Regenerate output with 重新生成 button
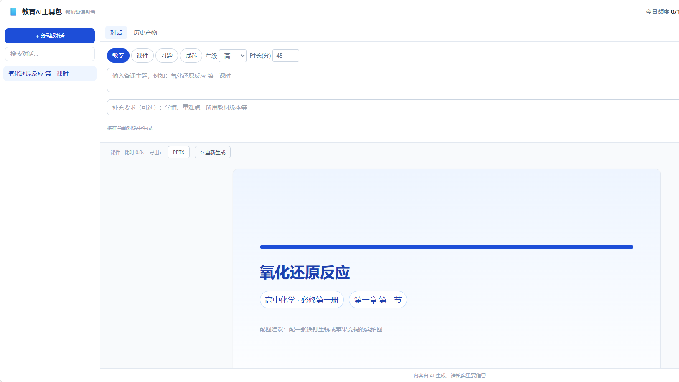This screenshot has width=679, height=382. click(213, 152)
